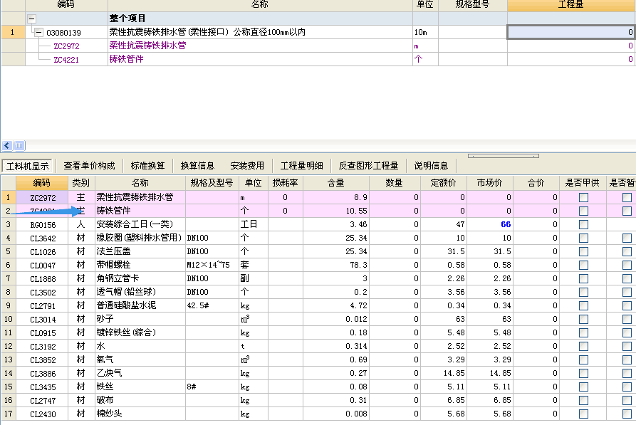Click the 破布 name cell

point(140,400)
